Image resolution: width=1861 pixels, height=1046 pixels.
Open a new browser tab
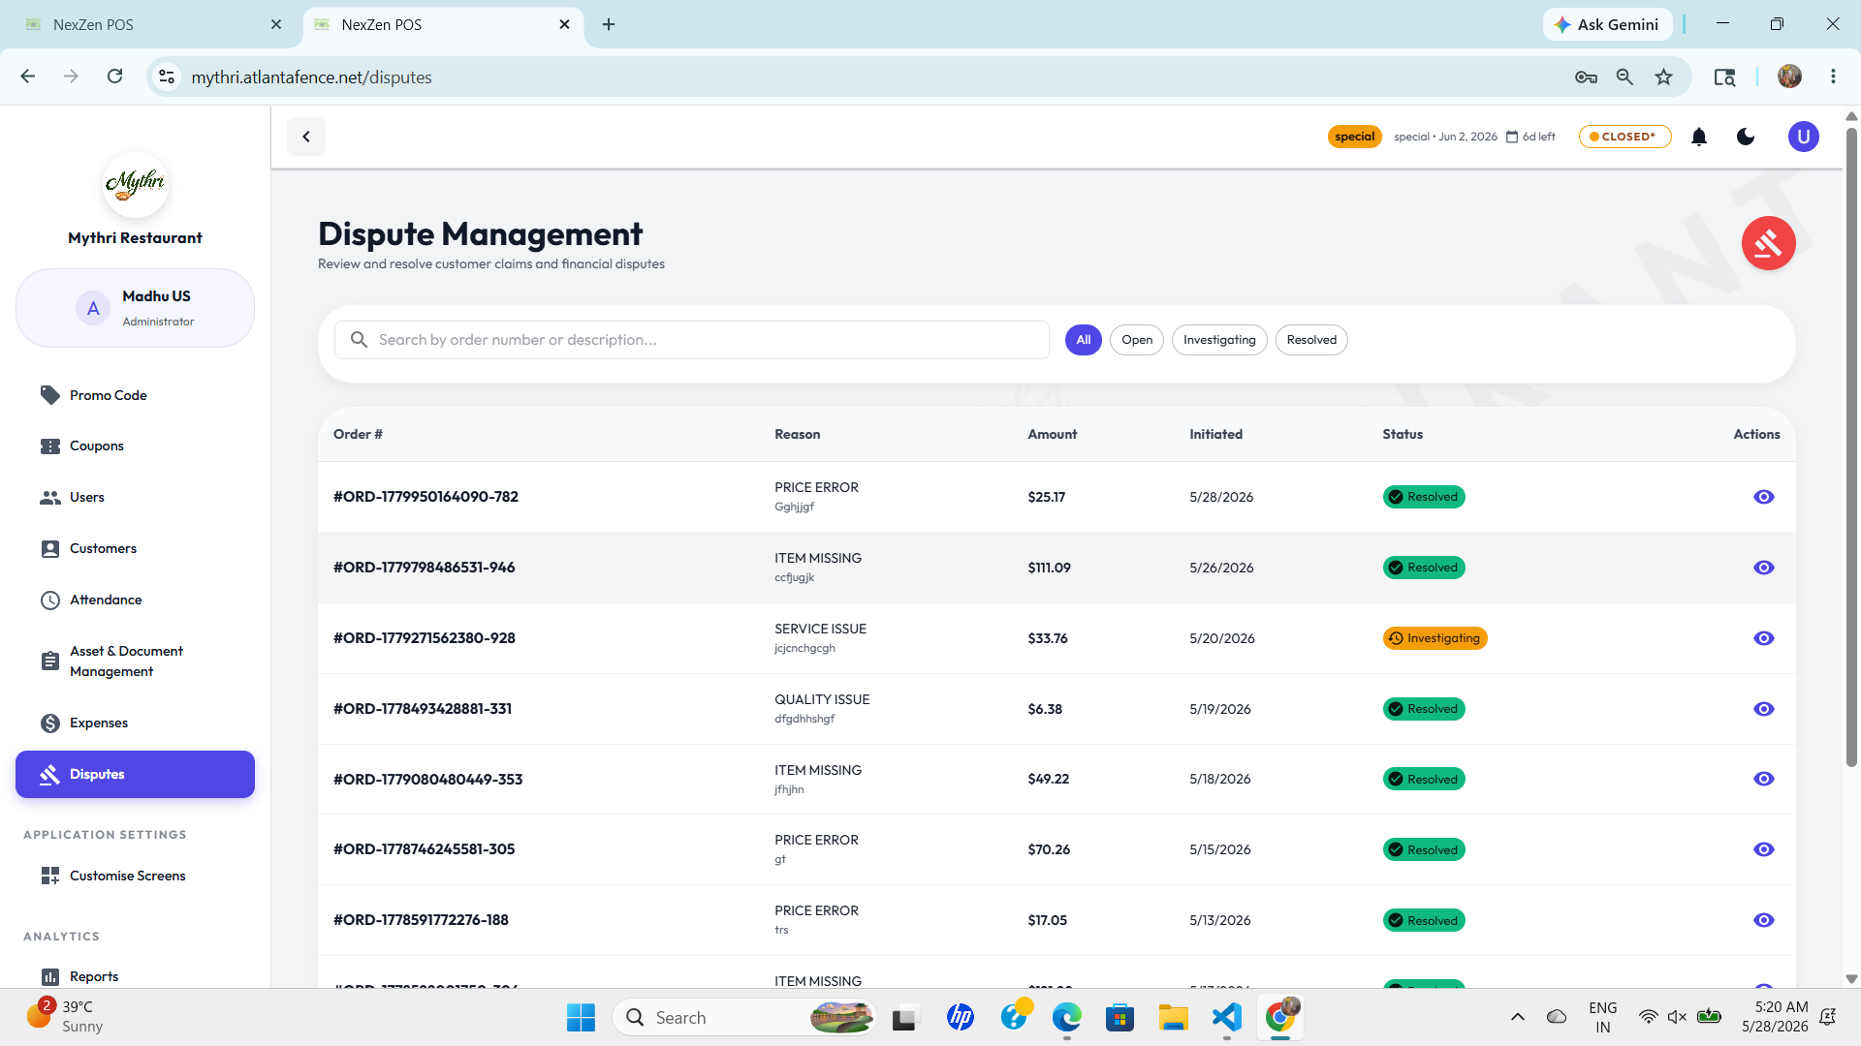coord(609,24)
